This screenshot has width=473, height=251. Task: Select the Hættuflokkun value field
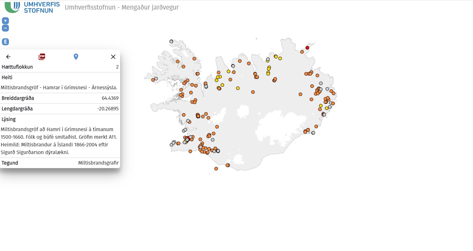[117, 67]
